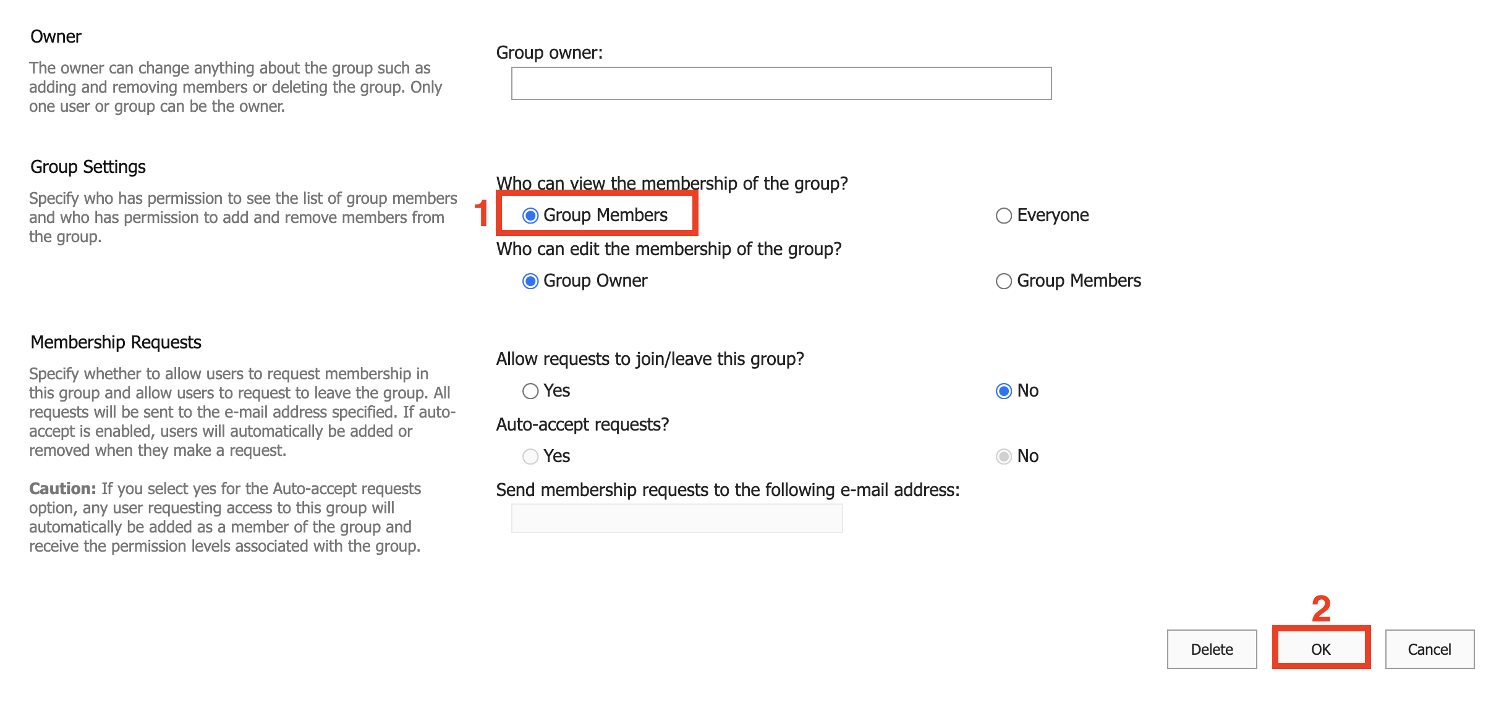Select Everyone for viewing membership
This screenshot has height=703, width=1491.
1004,216
